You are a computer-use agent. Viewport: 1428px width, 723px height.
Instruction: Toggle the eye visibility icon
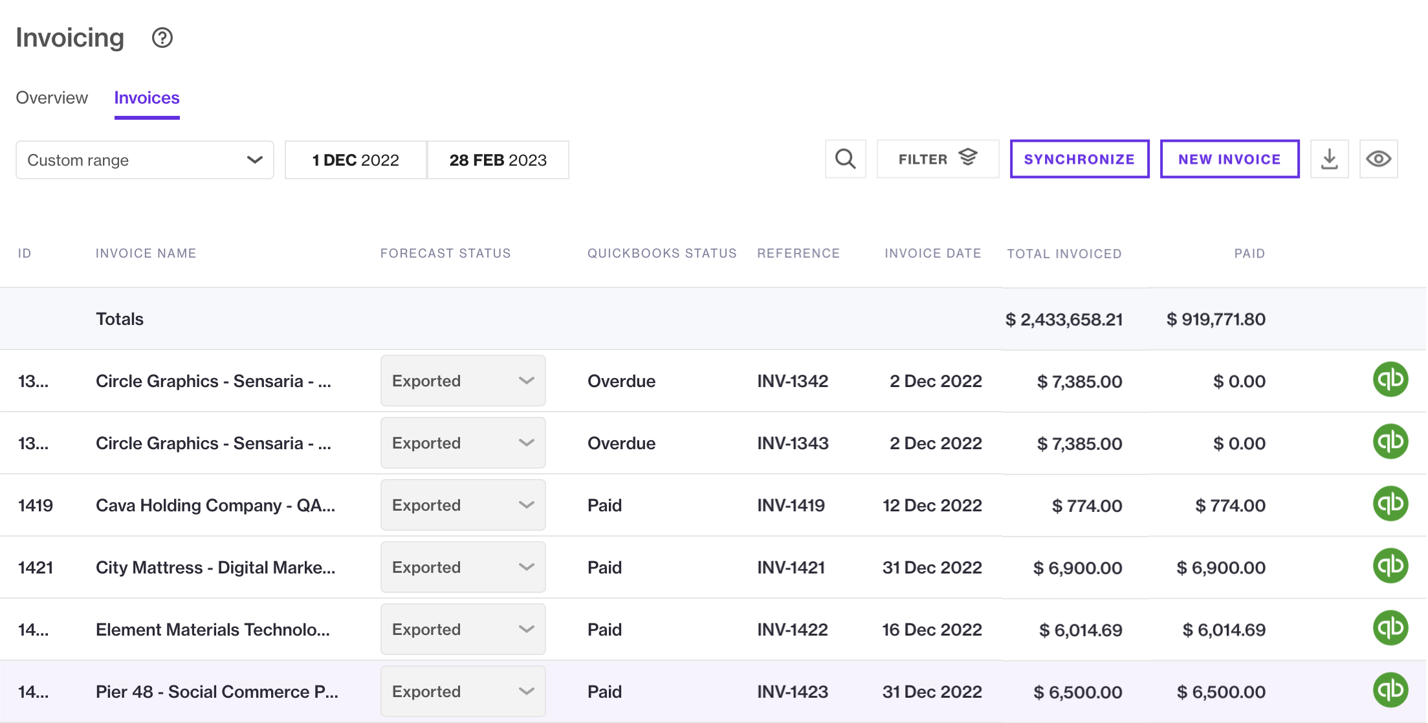1378,159
